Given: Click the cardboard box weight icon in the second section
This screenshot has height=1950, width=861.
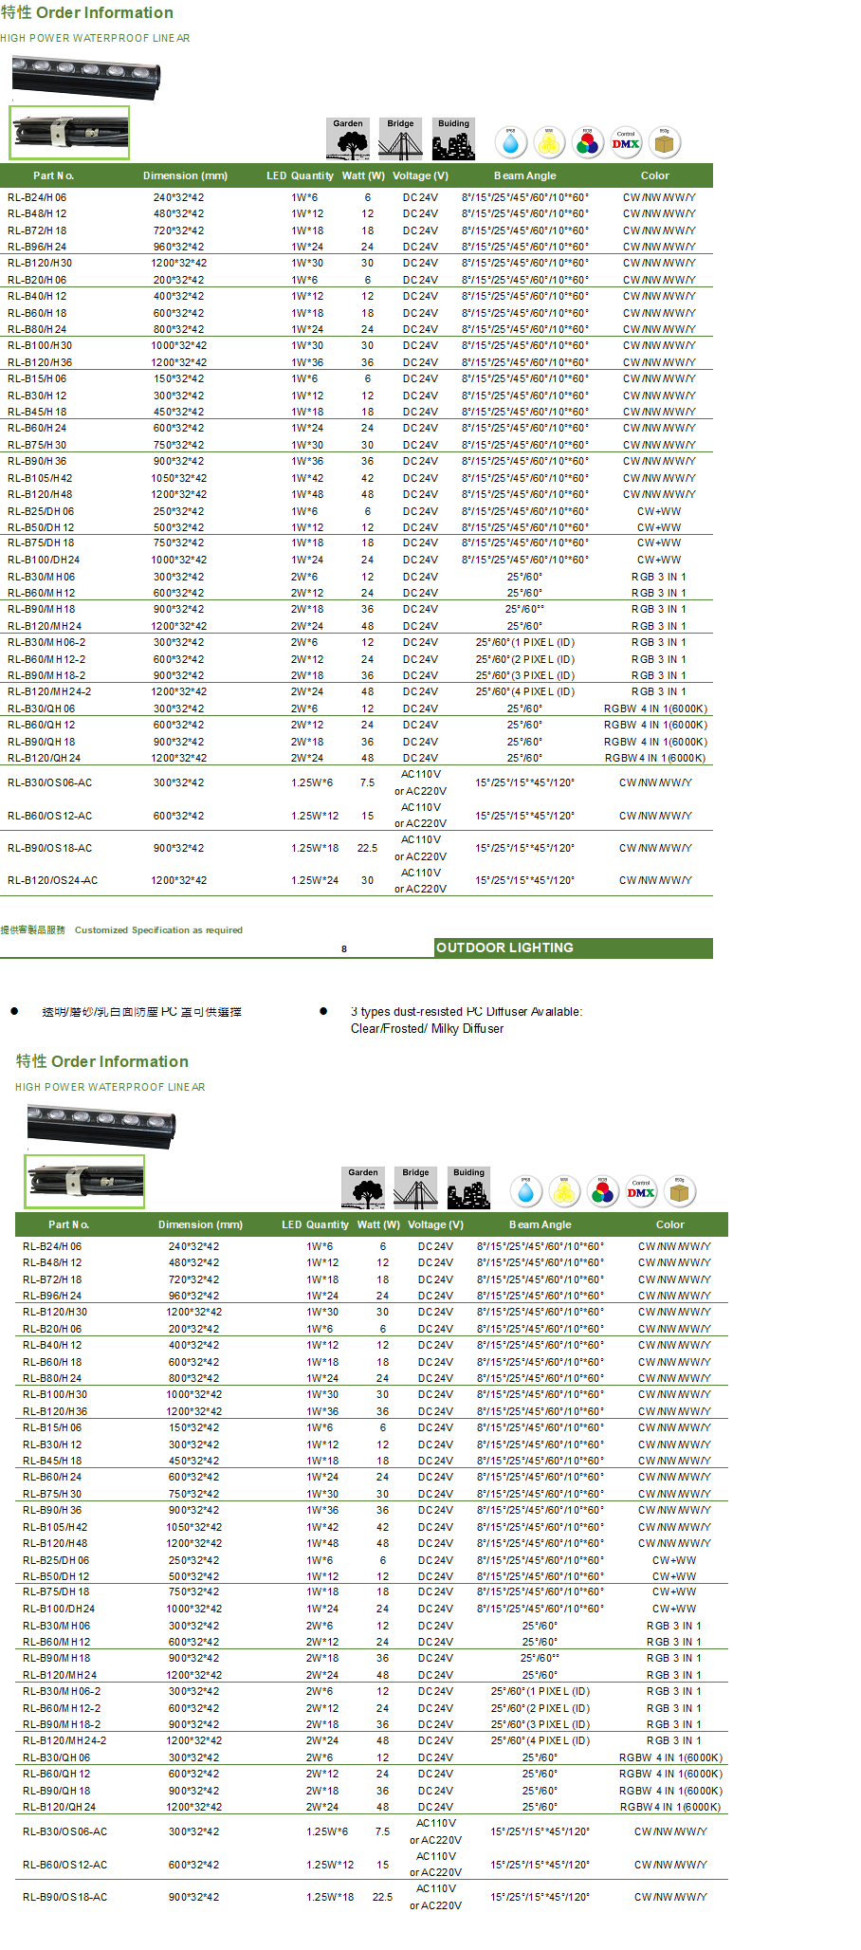Looking at the screenshot, I should pyautogui.click(x=679, y=1191).
